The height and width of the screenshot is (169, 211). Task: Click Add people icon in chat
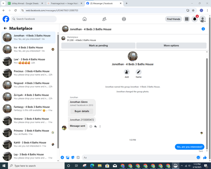click(127, 72)
